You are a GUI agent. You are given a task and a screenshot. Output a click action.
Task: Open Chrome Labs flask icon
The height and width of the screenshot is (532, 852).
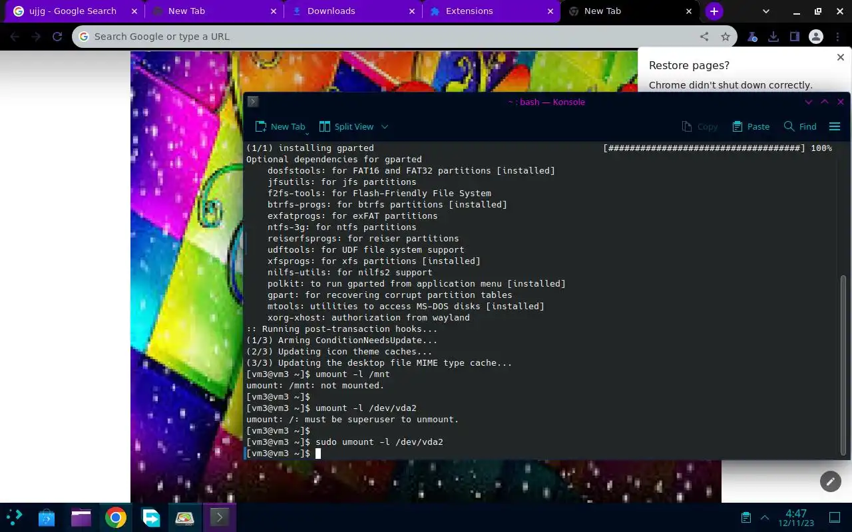tap(752, 37)
